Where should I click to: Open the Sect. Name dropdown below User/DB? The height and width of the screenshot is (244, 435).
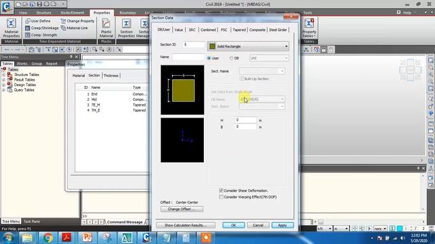[262, 71]
